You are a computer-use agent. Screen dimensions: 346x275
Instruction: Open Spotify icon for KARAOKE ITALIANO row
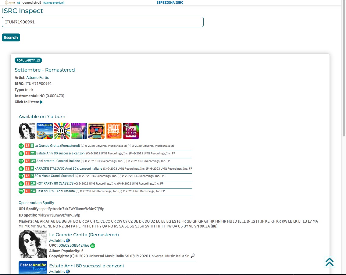tap(21, 169)
